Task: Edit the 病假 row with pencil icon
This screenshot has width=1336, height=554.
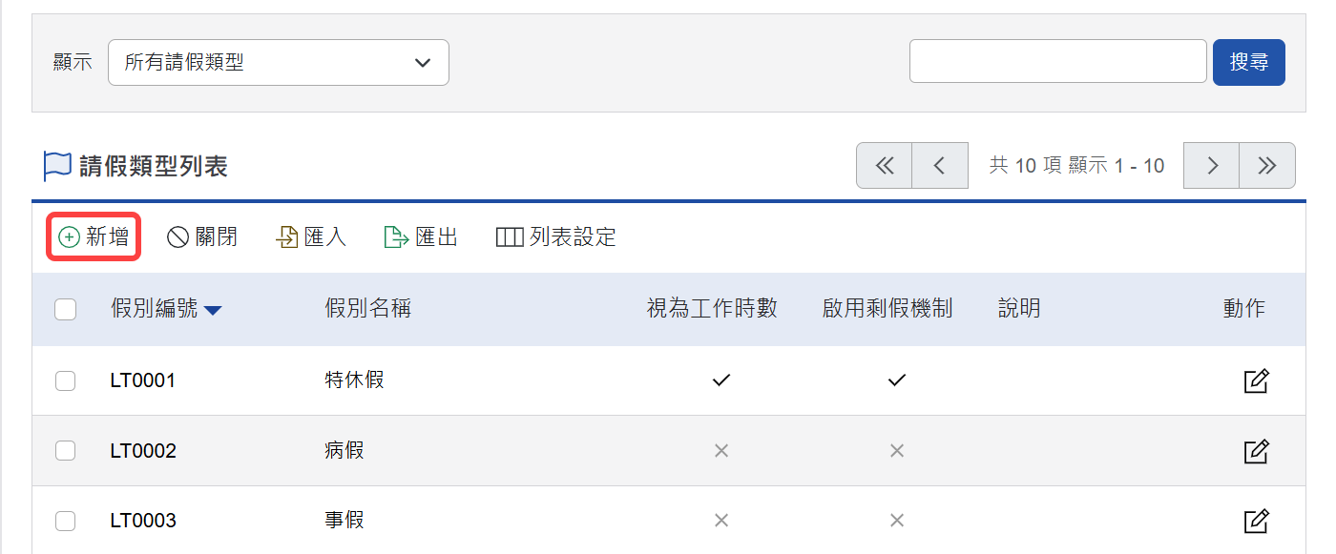Action: pos(1257,450)
